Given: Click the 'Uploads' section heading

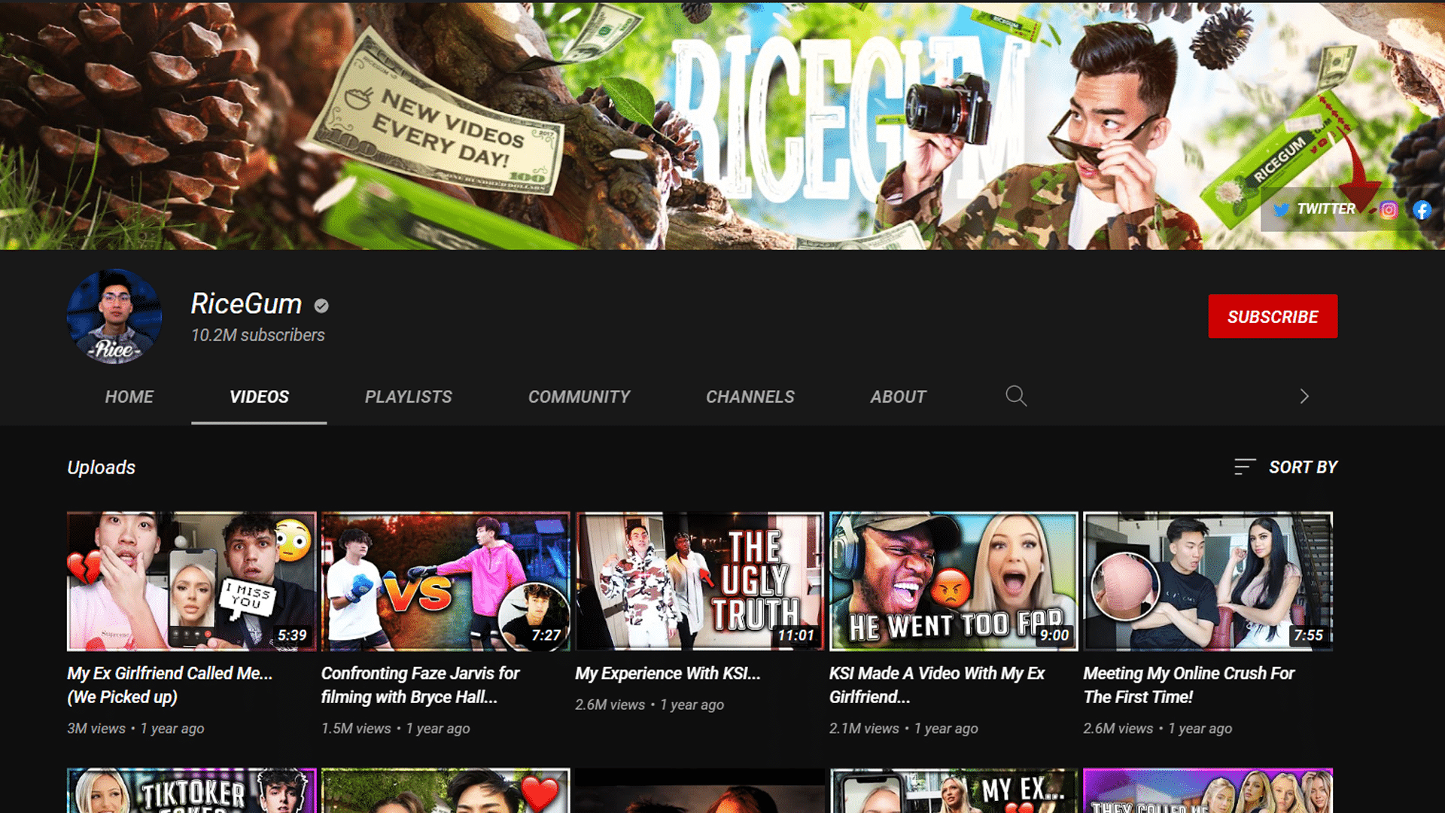Looking at the screenshot, I should pyautogui.click(x=101, y=467).
